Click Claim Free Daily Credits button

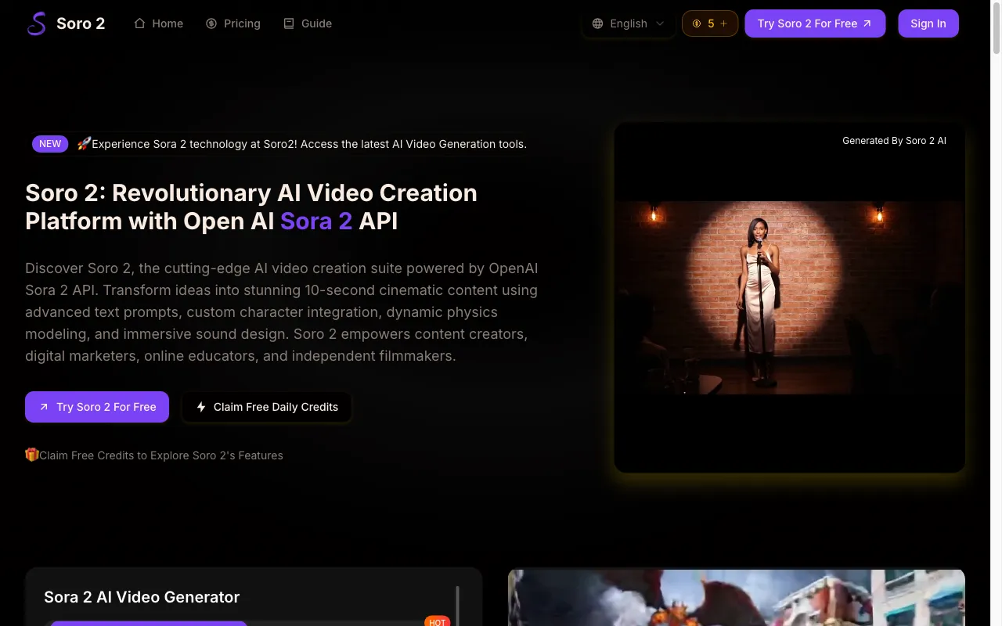(267, 407)
